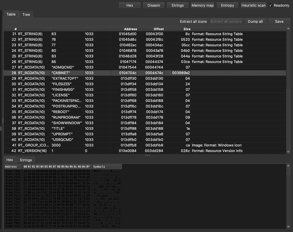Click Extract all icons button

coord(193,22)
